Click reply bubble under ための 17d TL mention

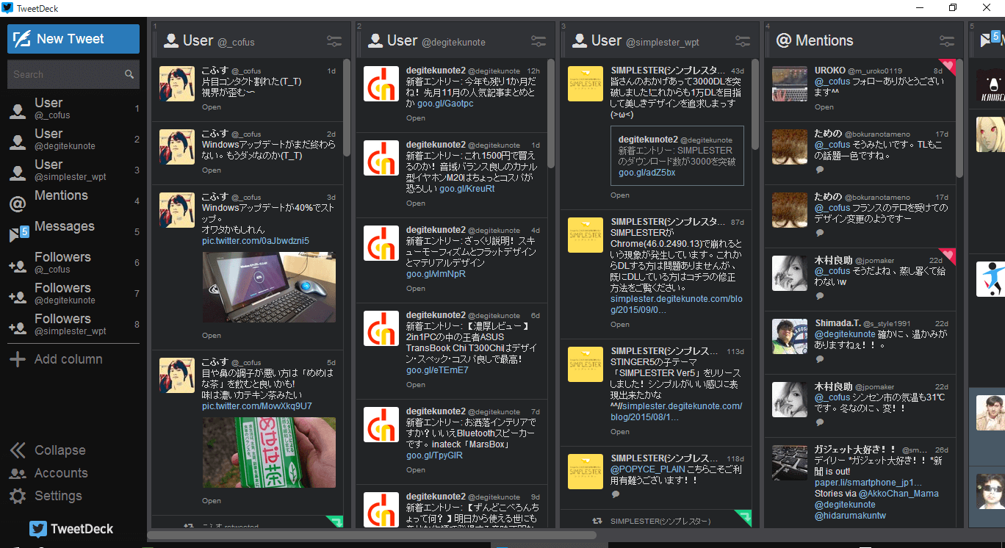[x=820, y=170]
